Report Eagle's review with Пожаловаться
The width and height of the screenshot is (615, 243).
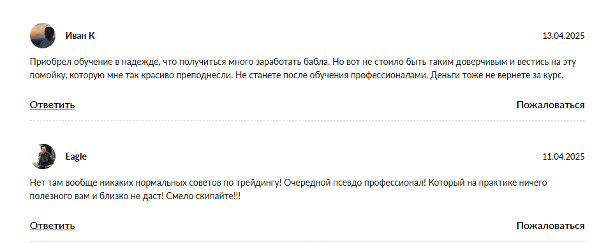click(x=551, y=226)
